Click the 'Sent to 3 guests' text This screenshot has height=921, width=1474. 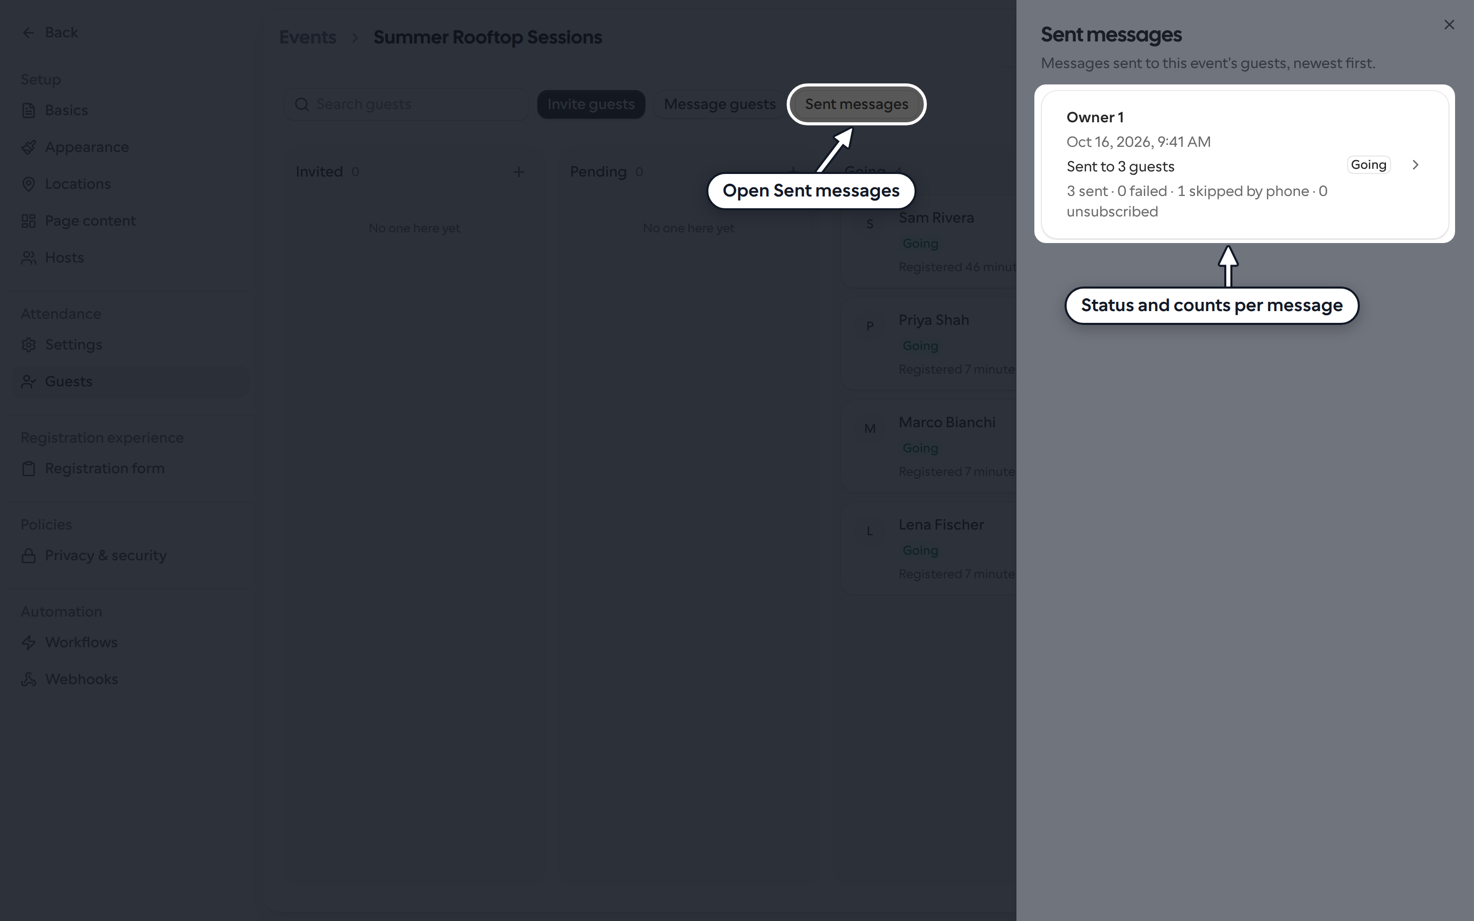click(1120, 166)
